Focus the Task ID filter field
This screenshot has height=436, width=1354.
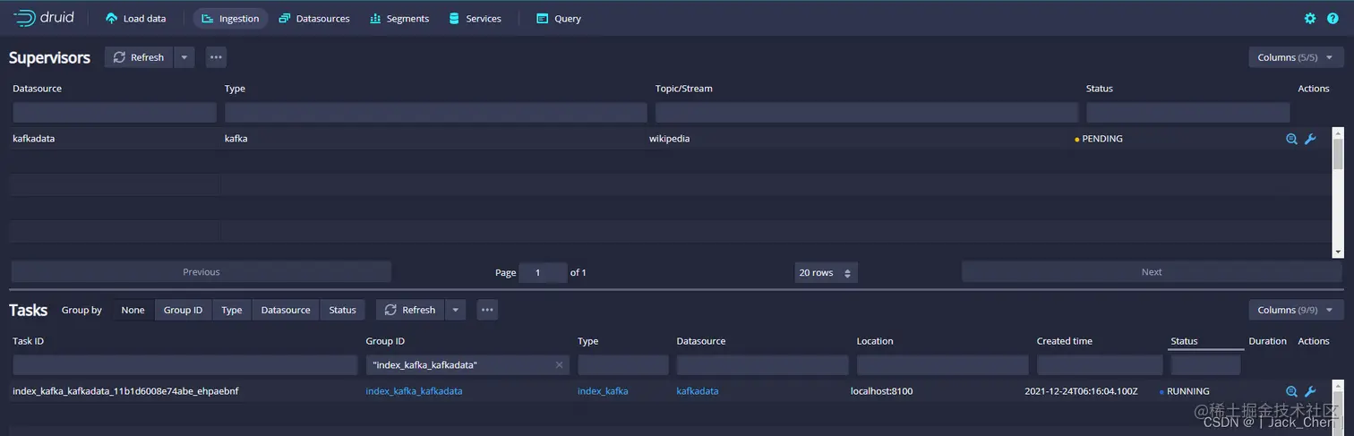184,365
